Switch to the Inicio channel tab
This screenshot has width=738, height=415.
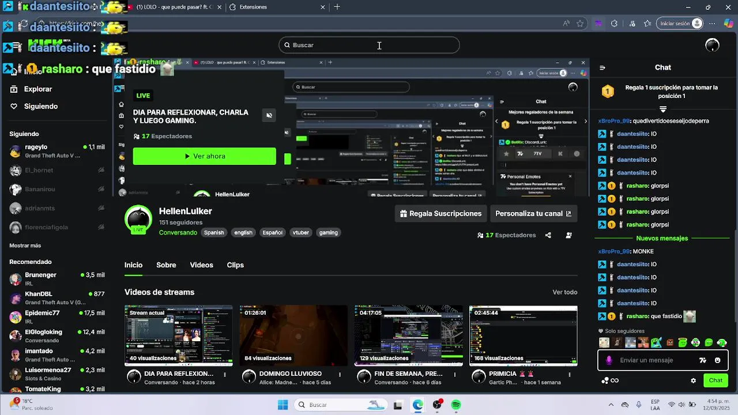click(133, 265)
